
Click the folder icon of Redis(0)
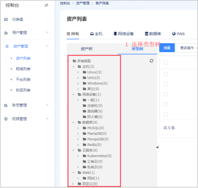[x=84, y=145]
